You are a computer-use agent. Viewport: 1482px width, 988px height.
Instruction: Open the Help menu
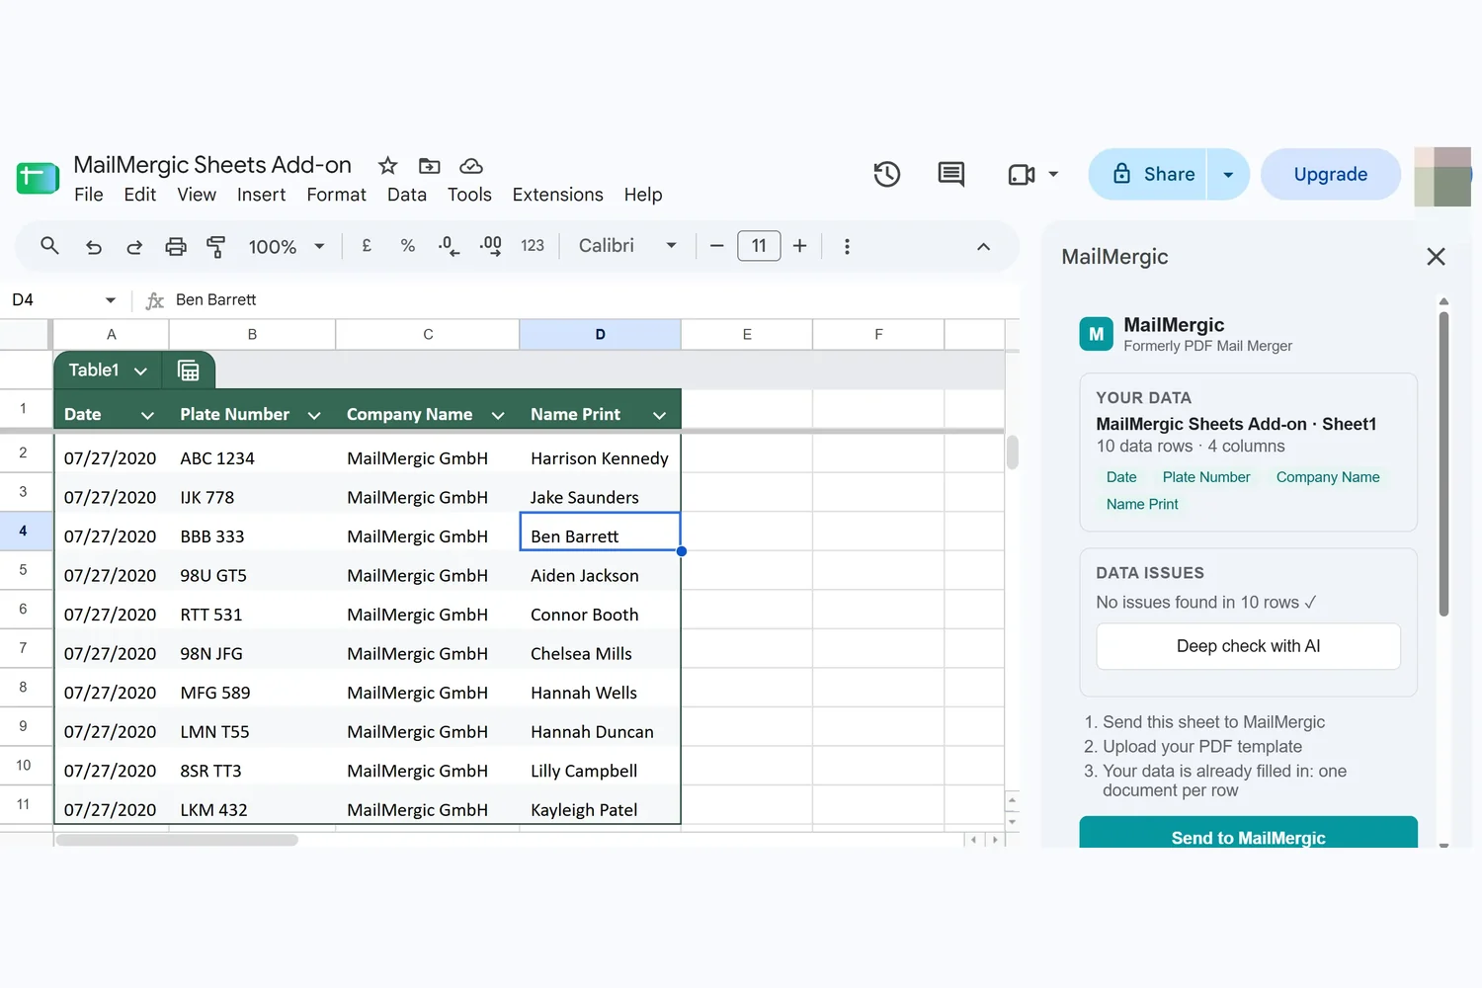pyautogui.click(x=643, y=195)
